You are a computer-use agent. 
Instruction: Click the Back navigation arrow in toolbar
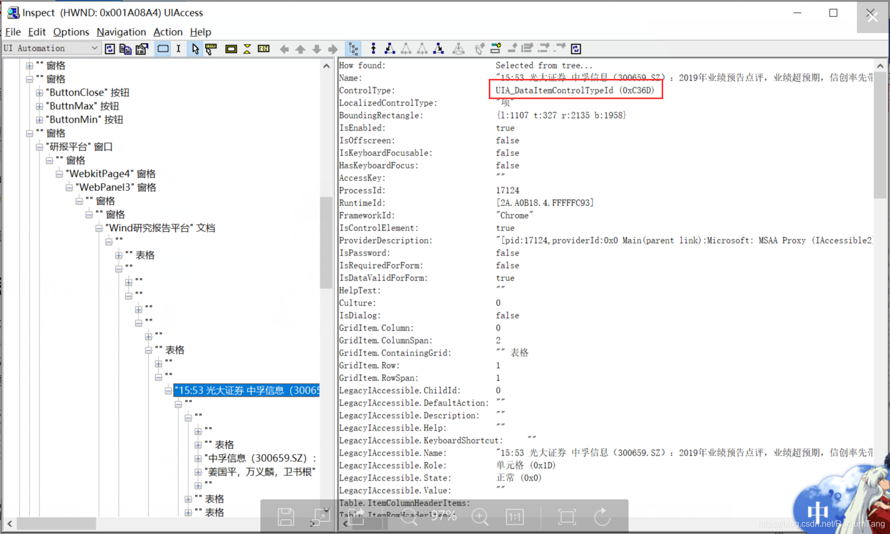tap(284, 49)
